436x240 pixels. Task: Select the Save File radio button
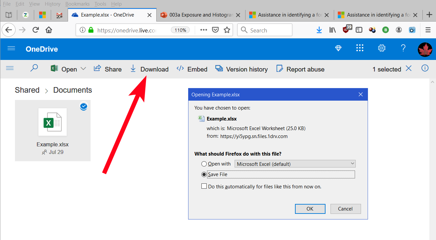click(204, 174)
